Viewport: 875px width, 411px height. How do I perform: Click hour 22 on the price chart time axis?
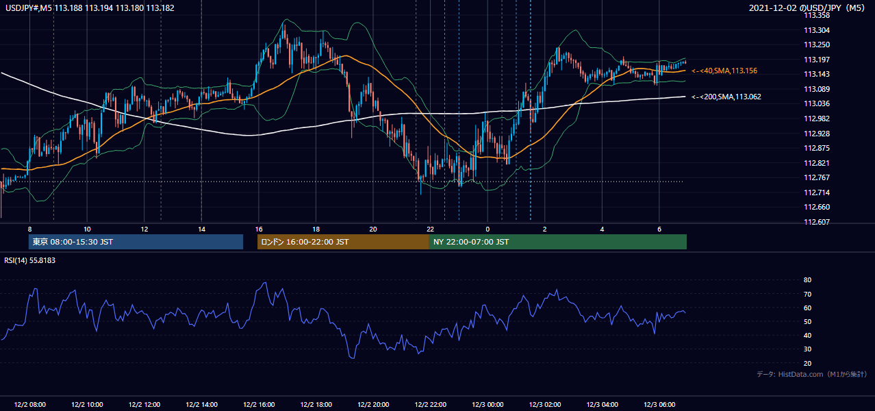point(431,229)
